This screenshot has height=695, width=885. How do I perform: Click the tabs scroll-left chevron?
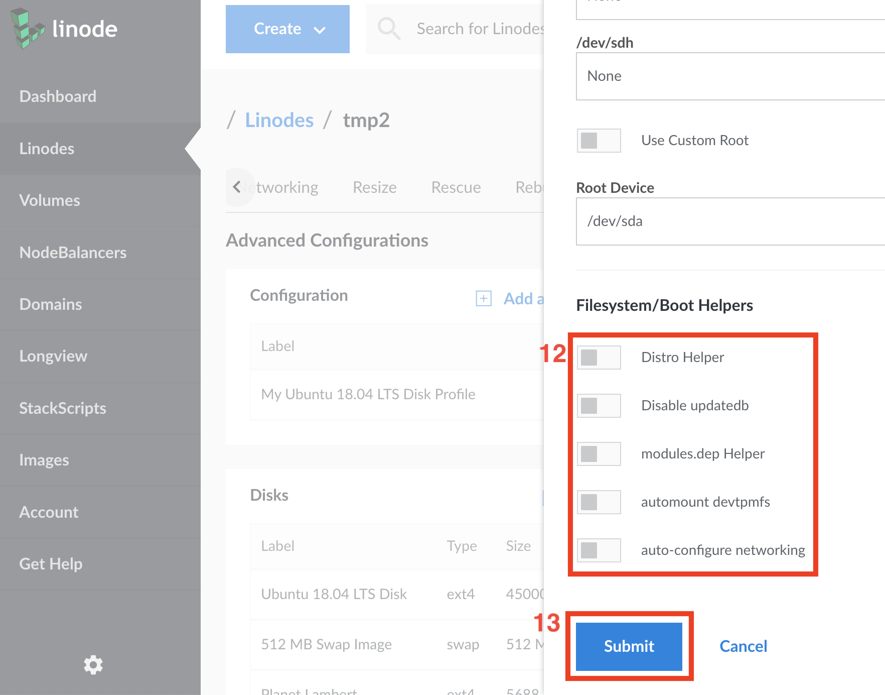(x=237, y=187)
